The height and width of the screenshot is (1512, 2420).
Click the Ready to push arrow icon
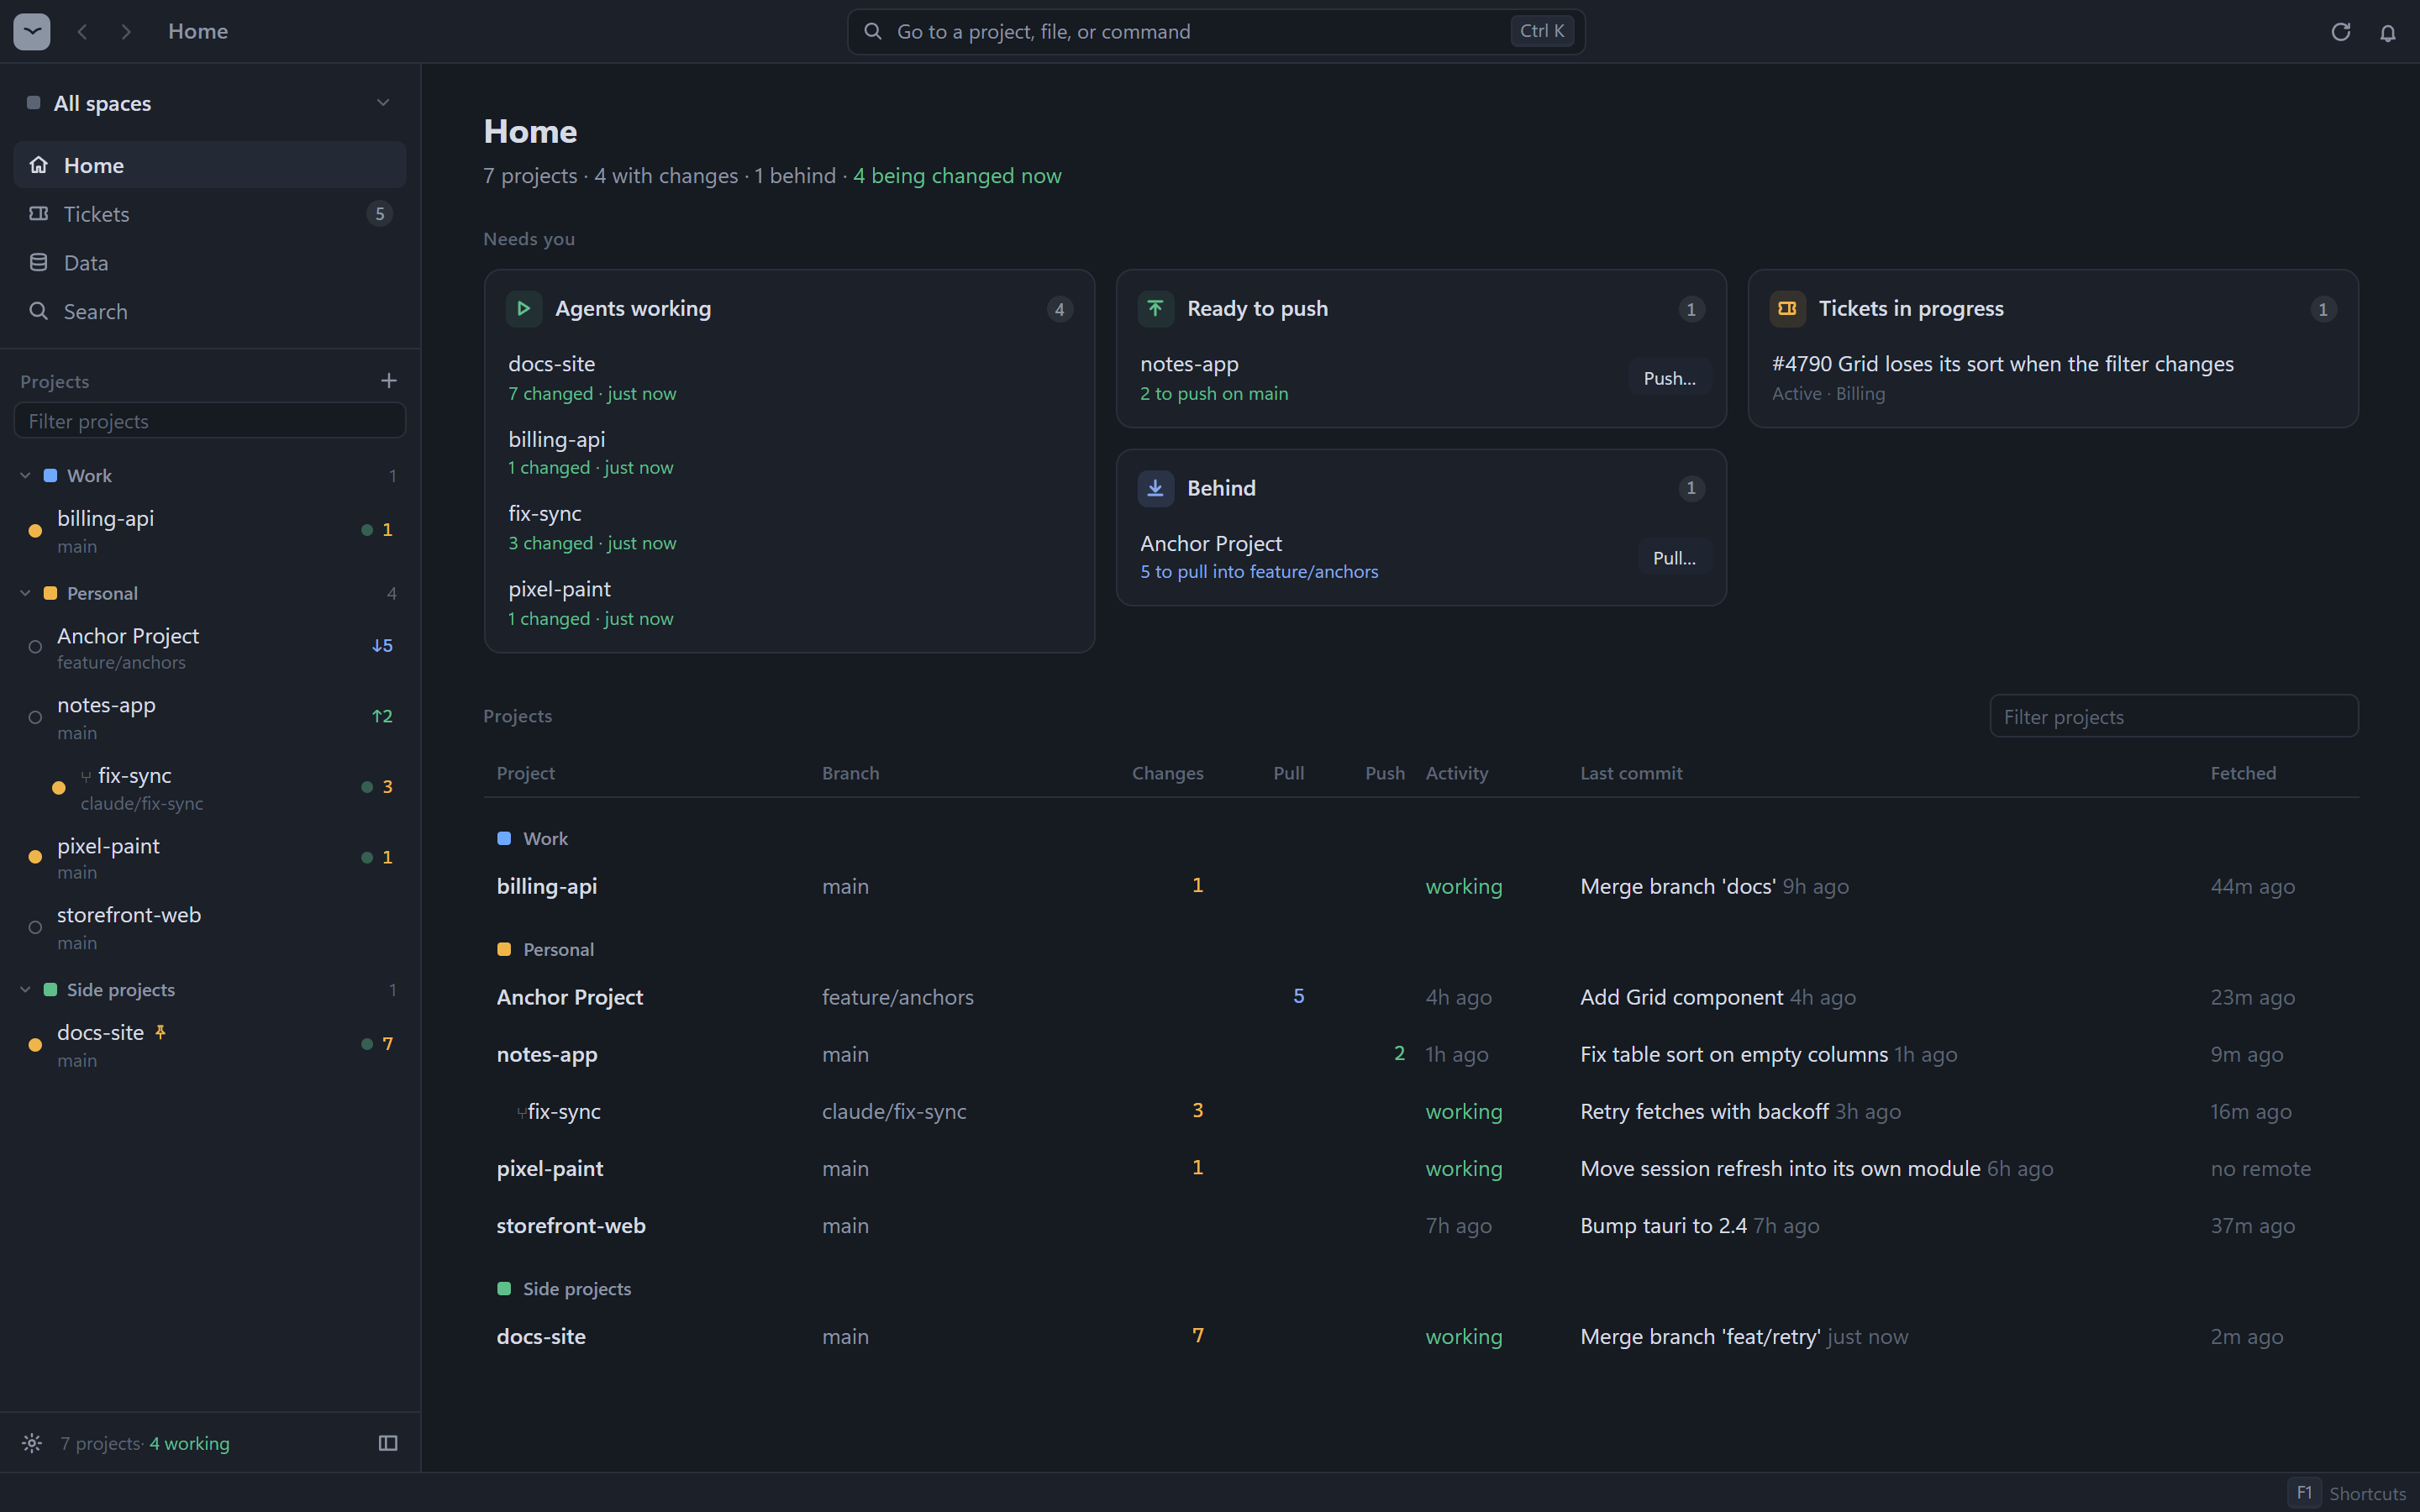tap(1155, 309)
